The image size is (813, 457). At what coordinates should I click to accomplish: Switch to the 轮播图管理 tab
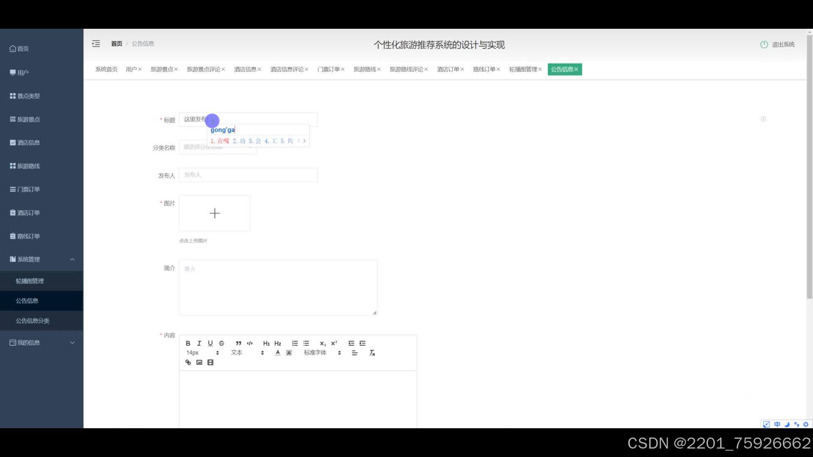pos(523,69)
